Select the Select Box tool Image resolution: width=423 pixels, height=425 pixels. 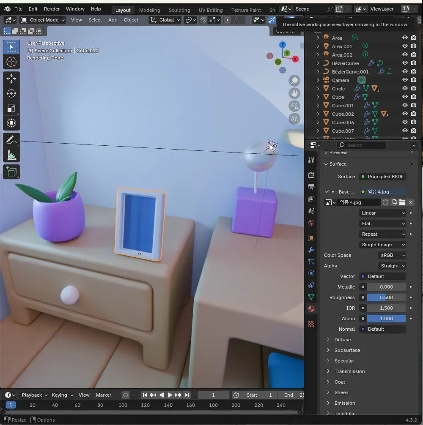click(11, 47)
